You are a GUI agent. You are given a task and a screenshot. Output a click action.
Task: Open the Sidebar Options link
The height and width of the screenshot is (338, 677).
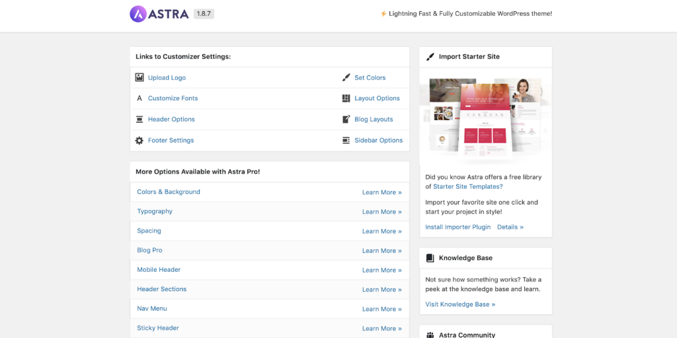(379, 141)
